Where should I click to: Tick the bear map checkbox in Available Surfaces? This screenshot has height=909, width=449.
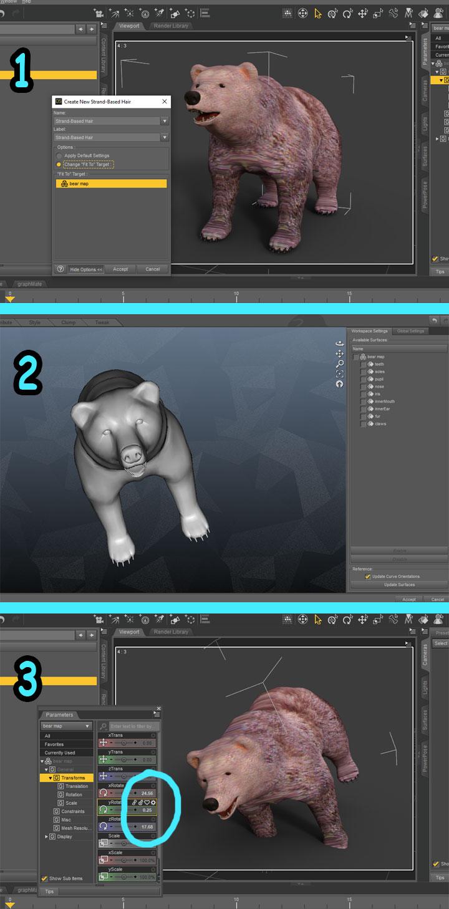click(x=356, y=357)
